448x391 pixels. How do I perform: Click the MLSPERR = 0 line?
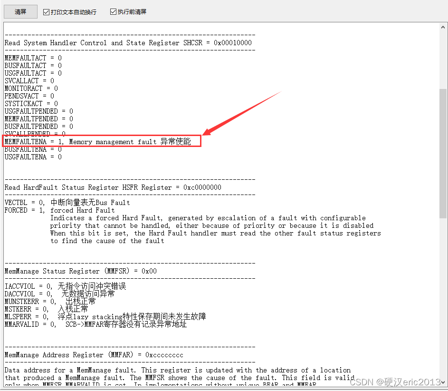pyautogui.click(x=105, y=317)
